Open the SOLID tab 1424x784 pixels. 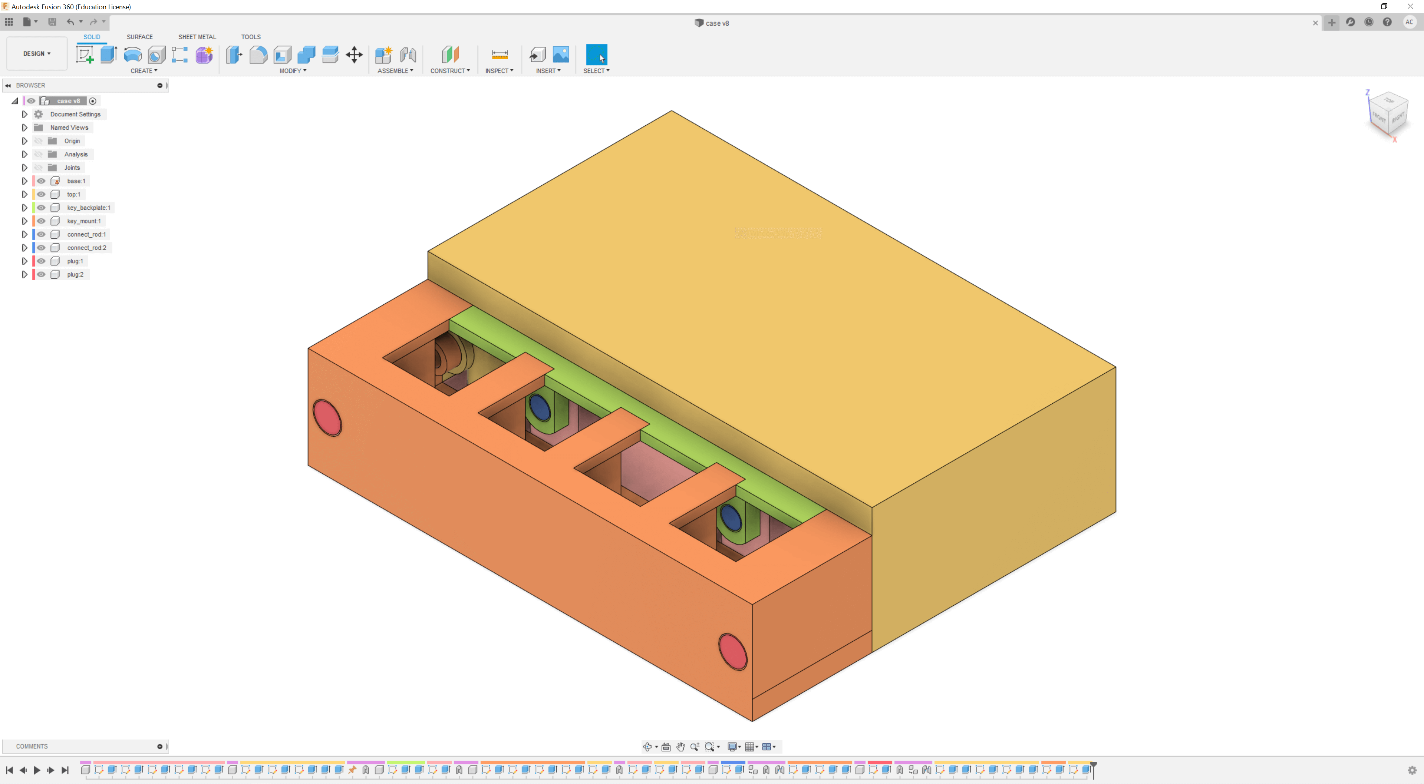point(92,37)
